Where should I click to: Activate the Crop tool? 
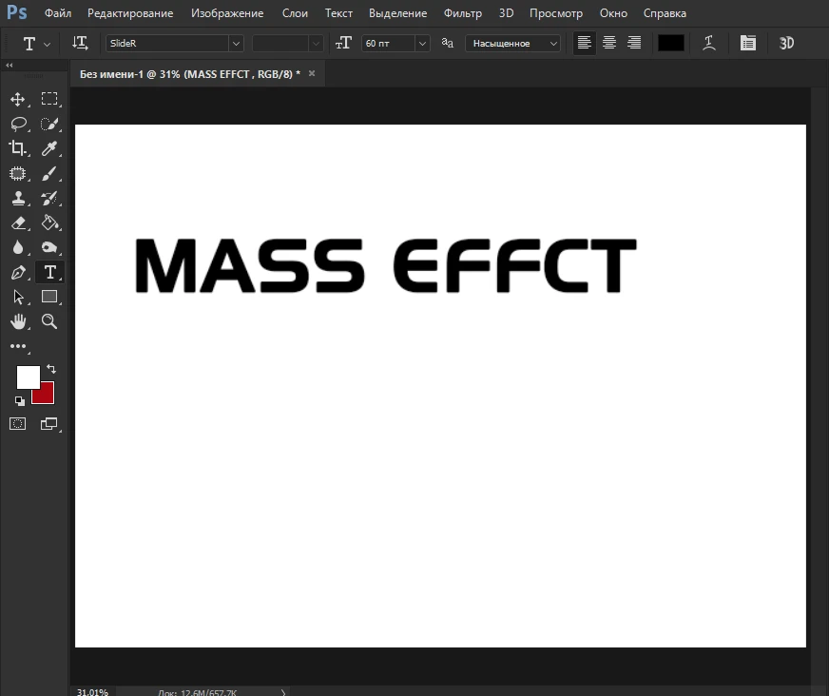[18, 147]
